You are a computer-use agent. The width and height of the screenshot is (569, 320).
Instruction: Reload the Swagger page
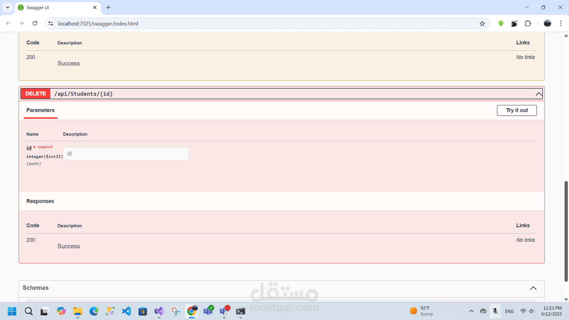(x=35, y=23)
